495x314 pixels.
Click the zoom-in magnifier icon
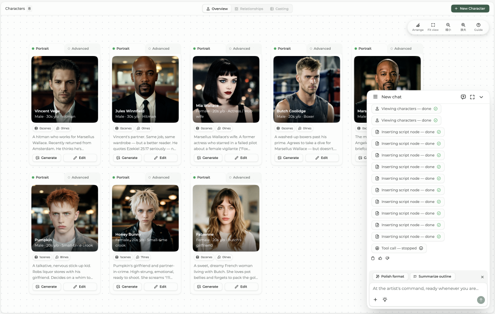(463, 25)
